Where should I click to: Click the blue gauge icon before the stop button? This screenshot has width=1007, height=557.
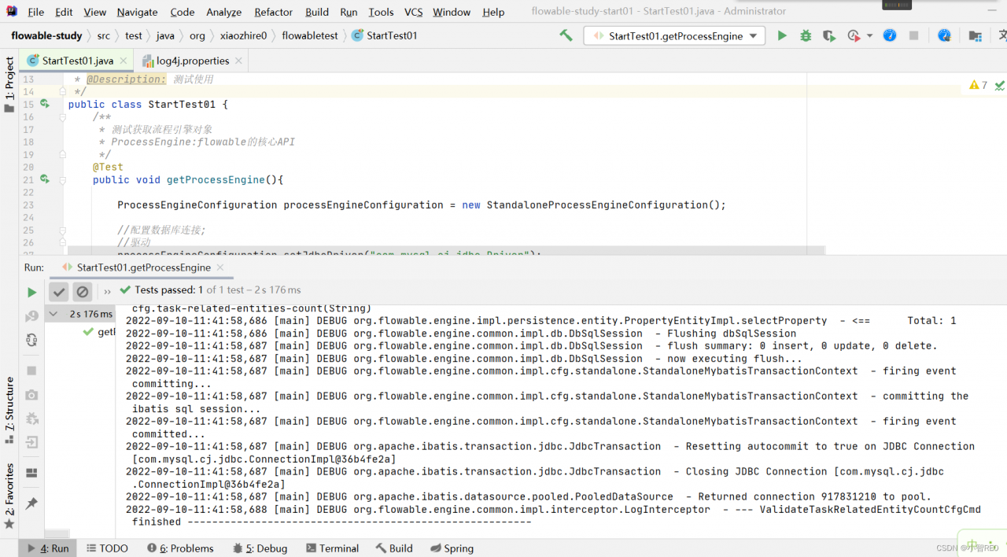point(890,35)
